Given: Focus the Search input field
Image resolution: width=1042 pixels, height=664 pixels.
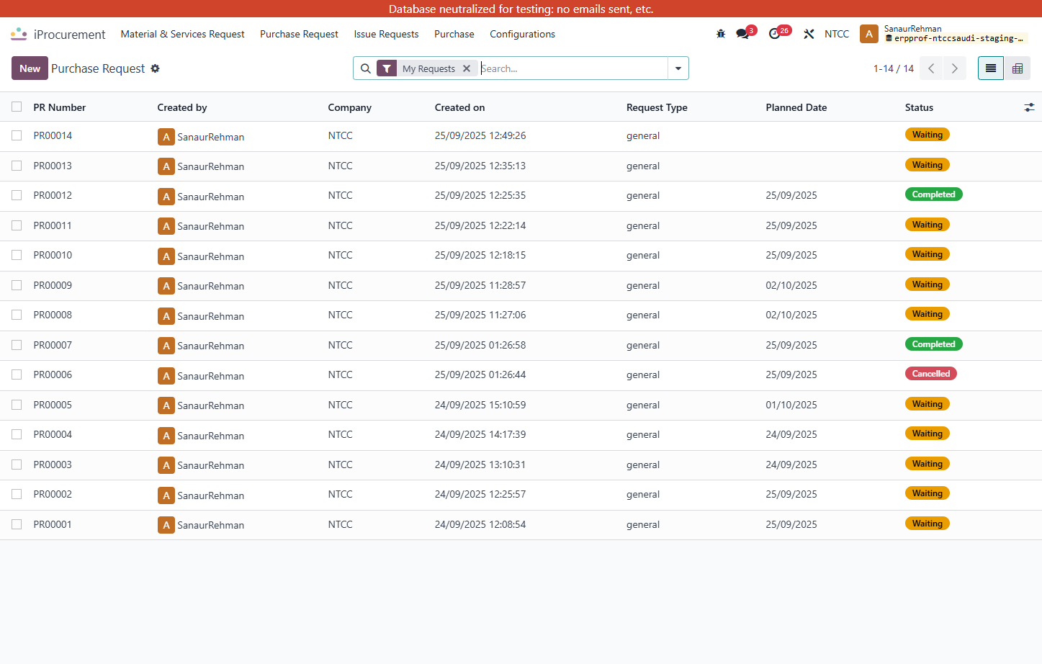Looking at the screenshot, I should coord(572,68).
